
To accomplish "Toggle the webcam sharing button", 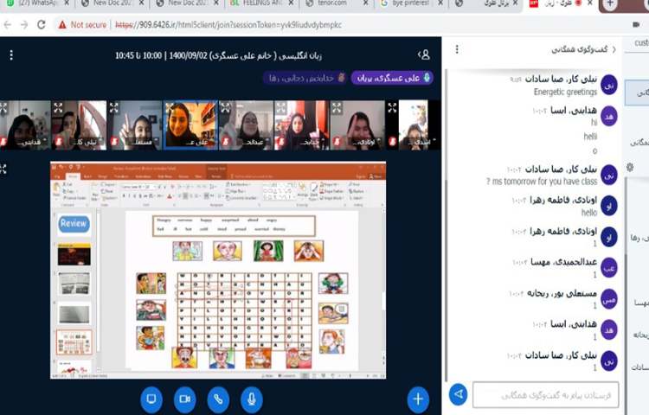I will [184, 399].
